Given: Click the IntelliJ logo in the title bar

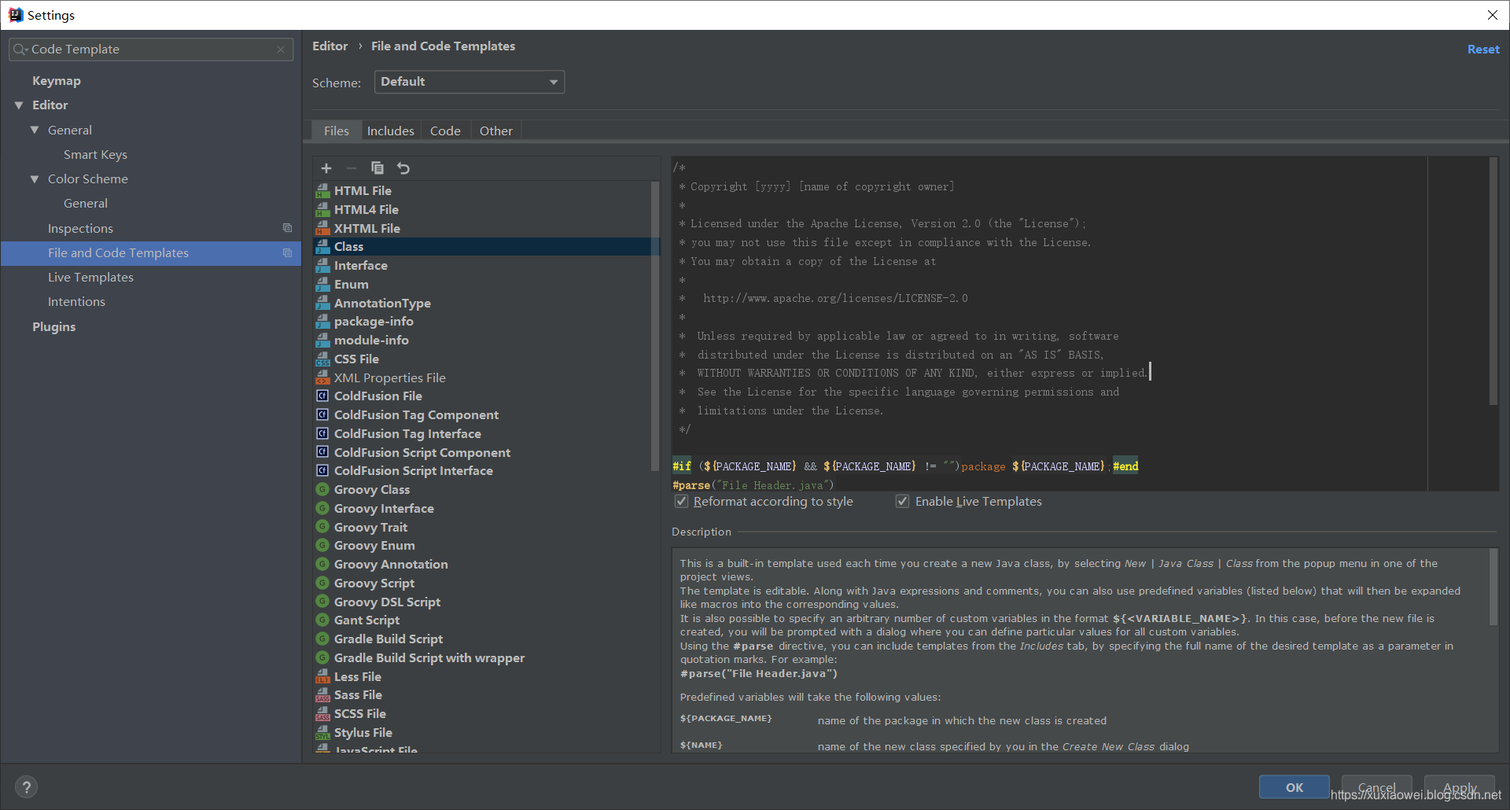Looking at the screenshot, I should coord(16,14).
